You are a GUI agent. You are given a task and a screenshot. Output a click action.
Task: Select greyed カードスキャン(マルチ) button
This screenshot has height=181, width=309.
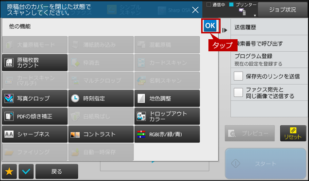click(x=34, y=80)
